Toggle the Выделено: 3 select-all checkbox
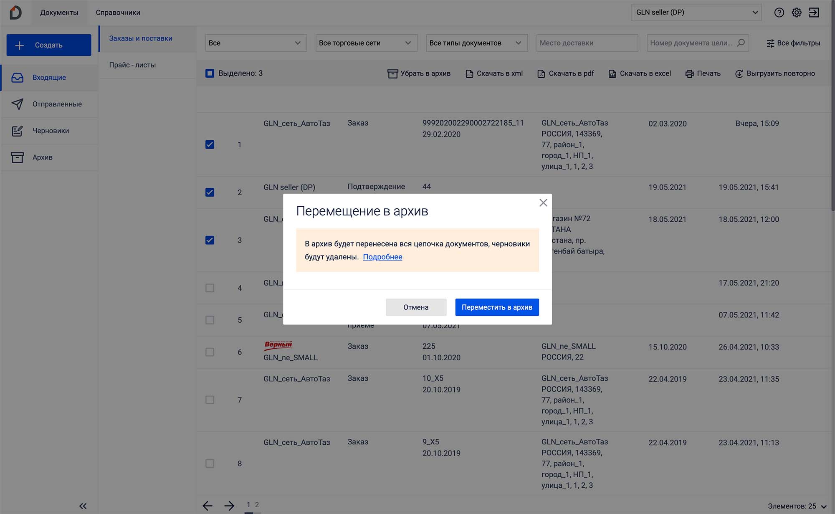 point(210,73)
